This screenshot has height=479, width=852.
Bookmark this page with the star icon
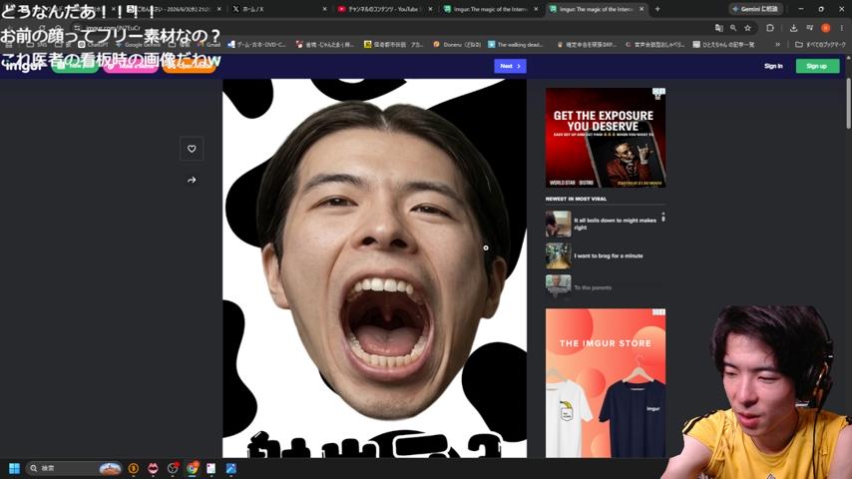point(747,28)
